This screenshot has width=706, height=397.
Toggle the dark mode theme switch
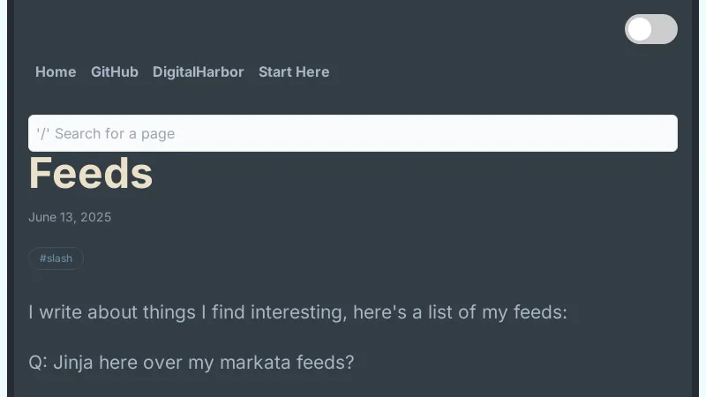point(651,29)
